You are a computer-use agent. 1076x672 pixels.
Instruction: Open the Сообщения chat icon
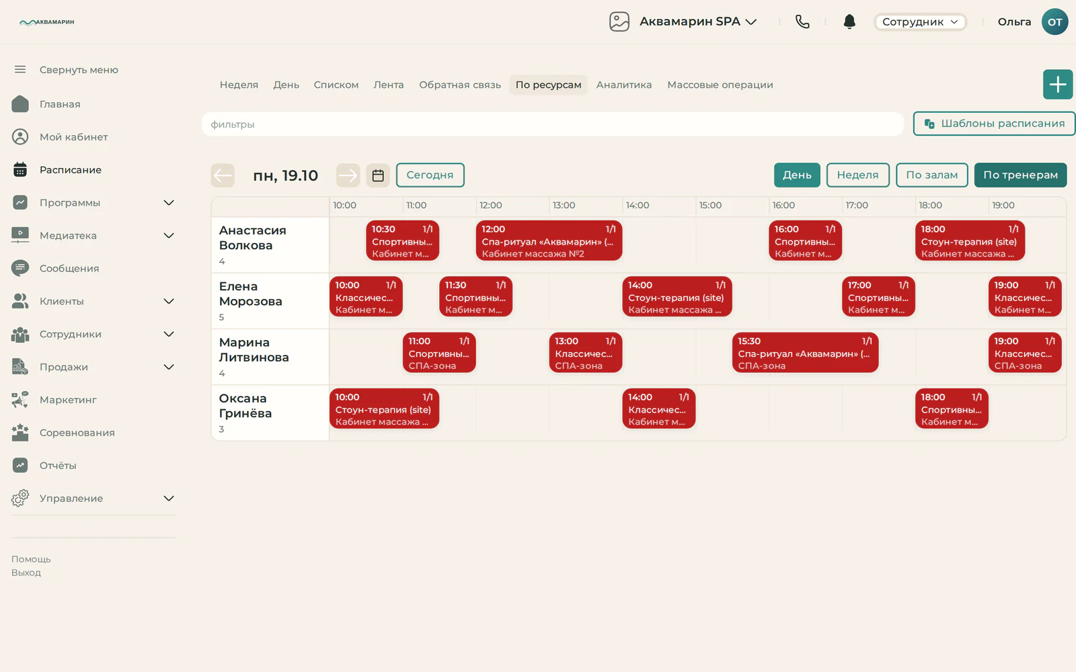20,268
